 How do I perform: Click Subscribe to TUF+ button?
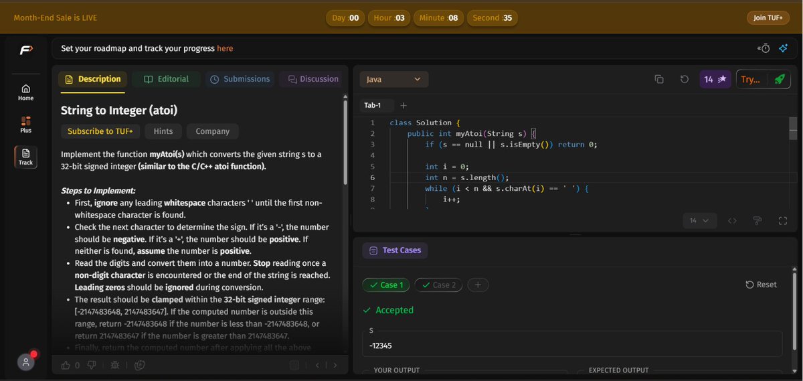coord(100,131)
